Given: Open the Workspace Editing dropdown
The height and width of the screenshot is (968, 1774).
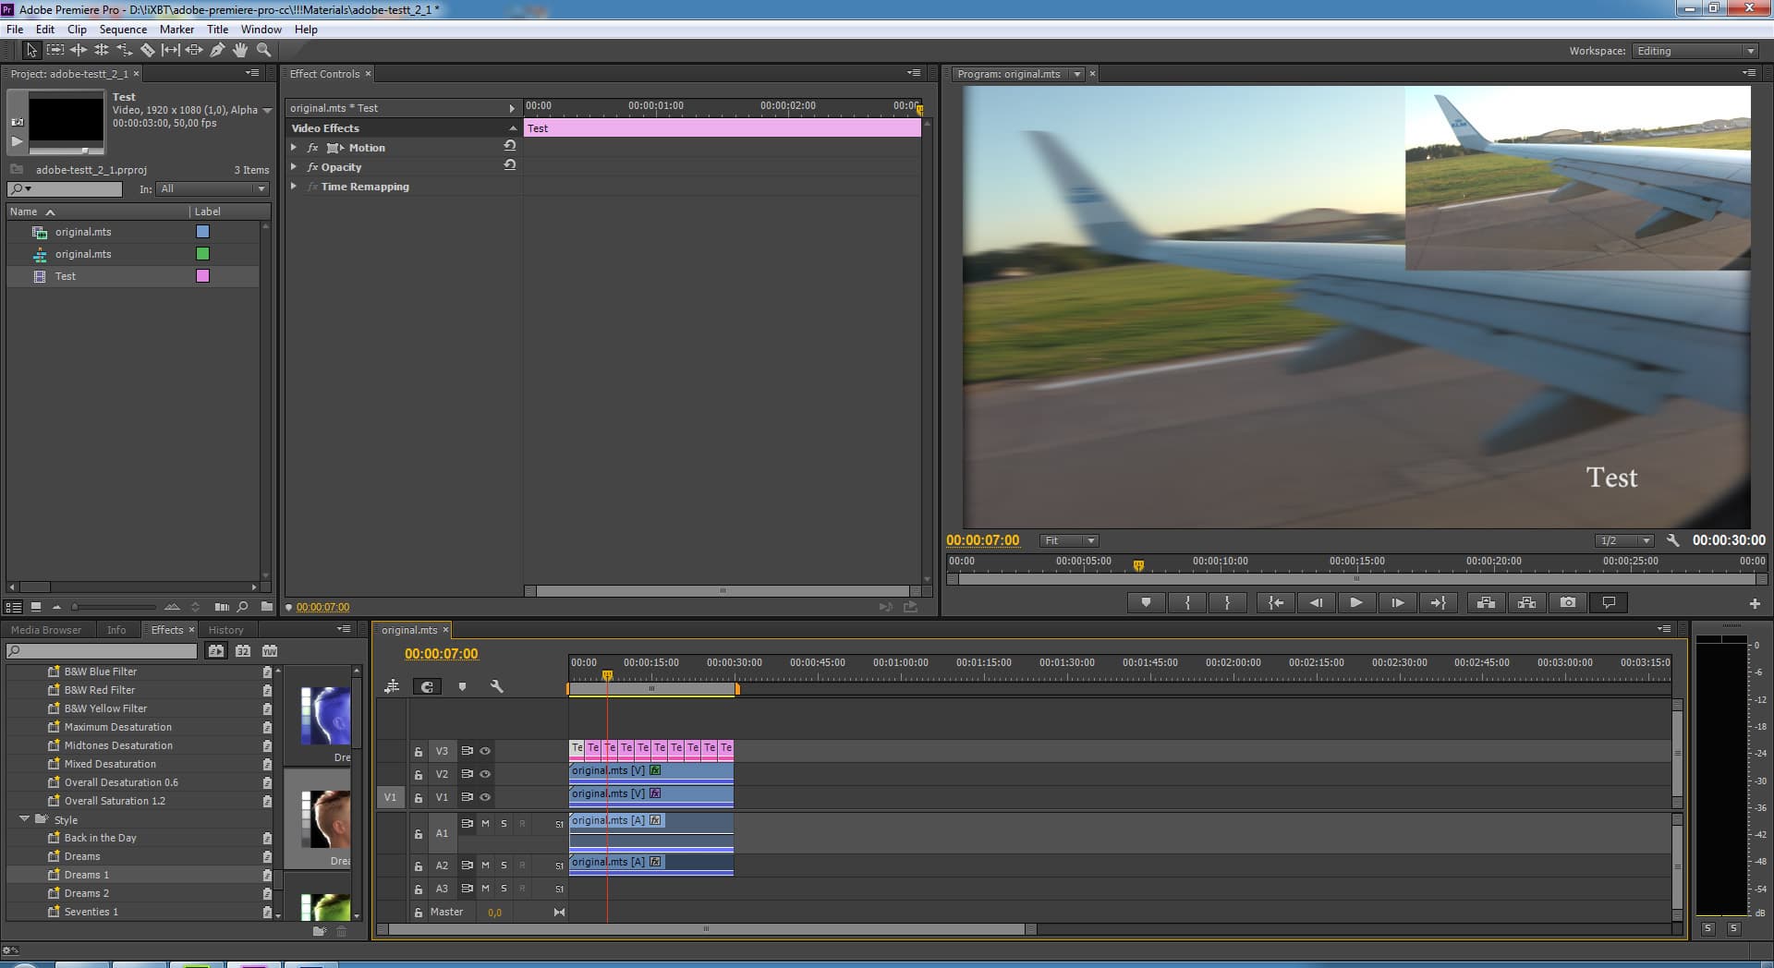Looking at the screenshot, I should 1695,51.
